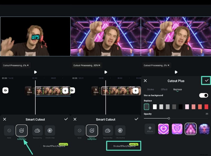Pick the black color swatch under Replace

[181, 106]
